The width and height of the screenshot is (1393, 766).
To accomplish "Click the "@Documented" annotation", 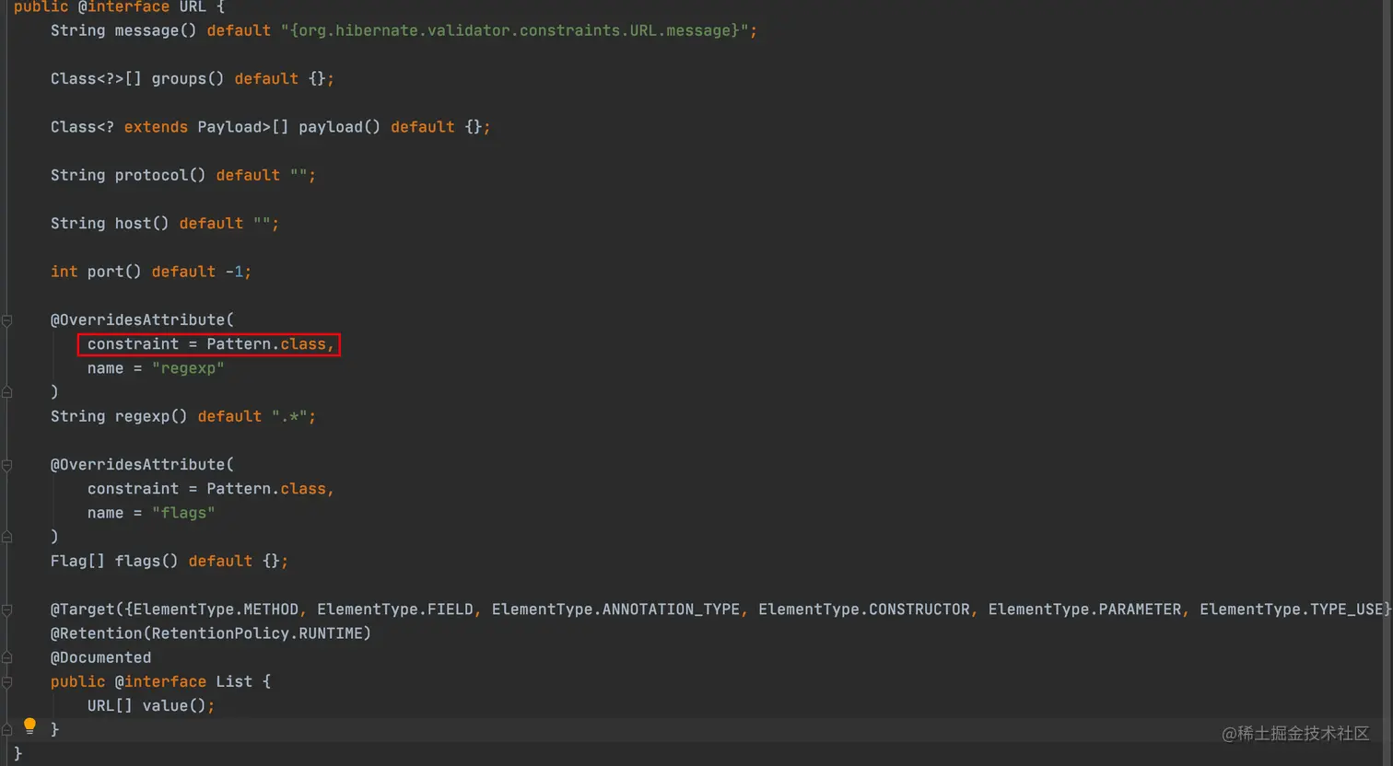I will tap(100, 657).
